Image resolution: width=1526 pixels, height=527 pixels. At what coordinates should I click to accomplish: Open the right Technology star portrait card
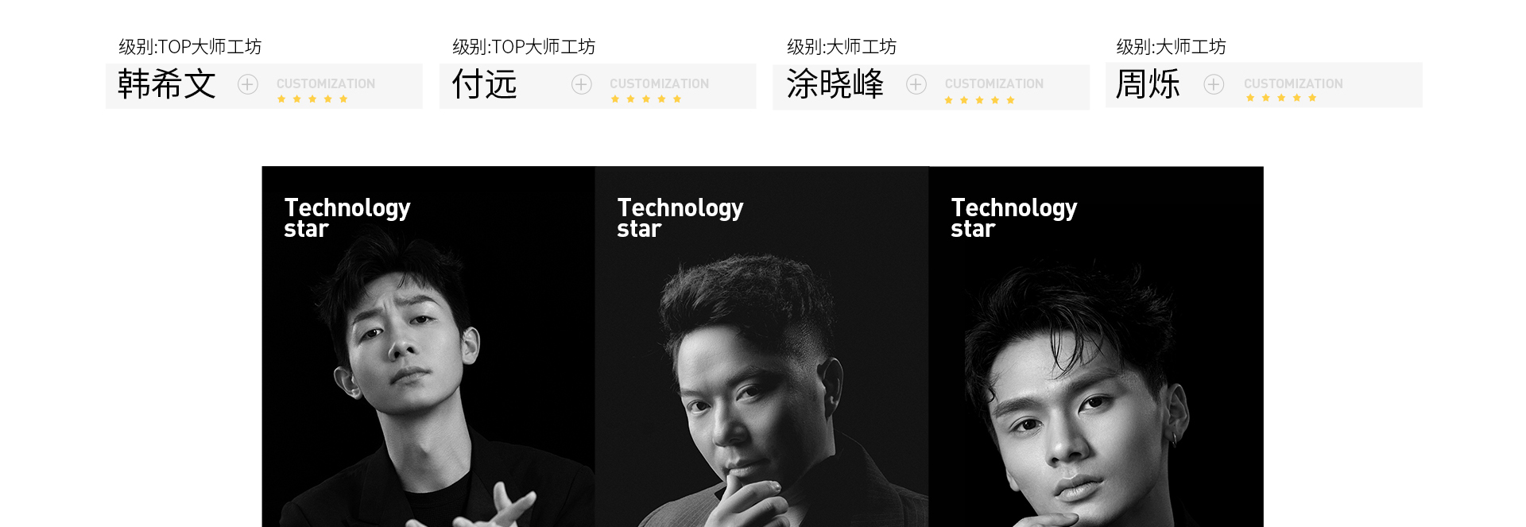[x=1096, y=347]
